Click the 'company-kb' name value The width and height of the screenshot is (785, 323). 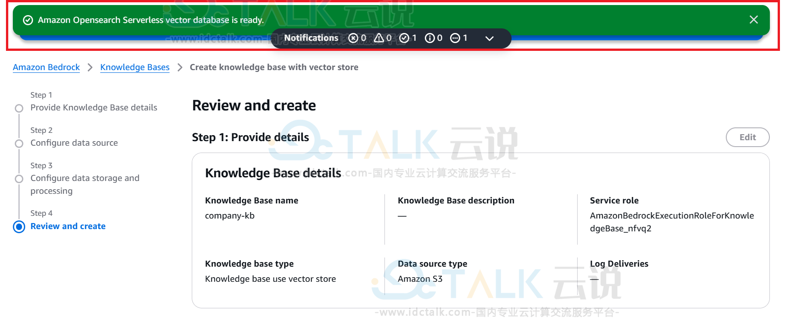pos(229,216)
